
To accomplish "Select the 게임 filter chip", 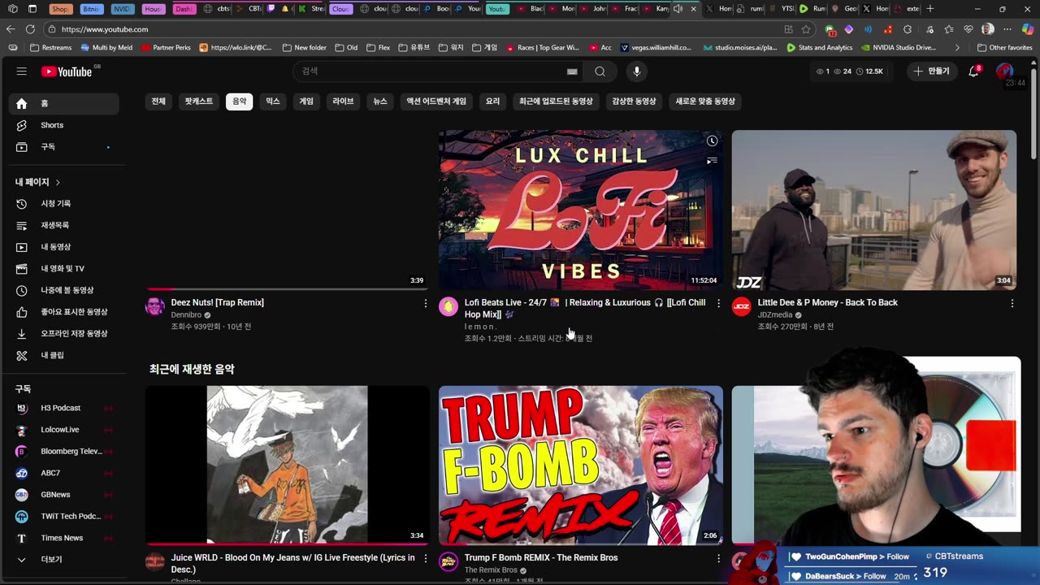I will point(306,102).
